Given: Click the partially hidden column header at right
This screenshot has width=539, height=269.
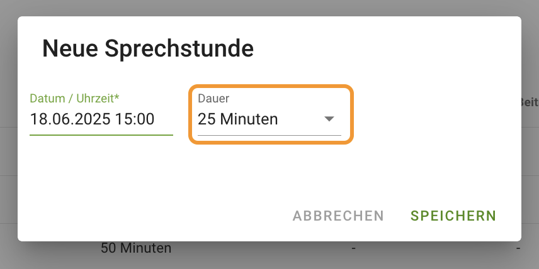Looking at the screenshot, I should tap(530, 102).
